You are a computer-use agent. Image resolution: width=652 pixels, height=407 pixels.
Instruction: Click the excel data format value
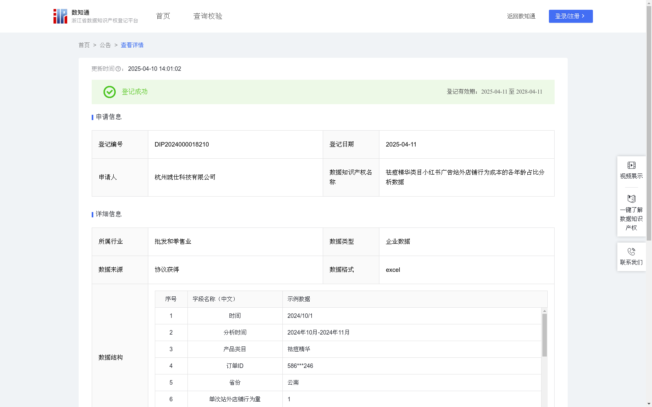[x=393, y=270]
